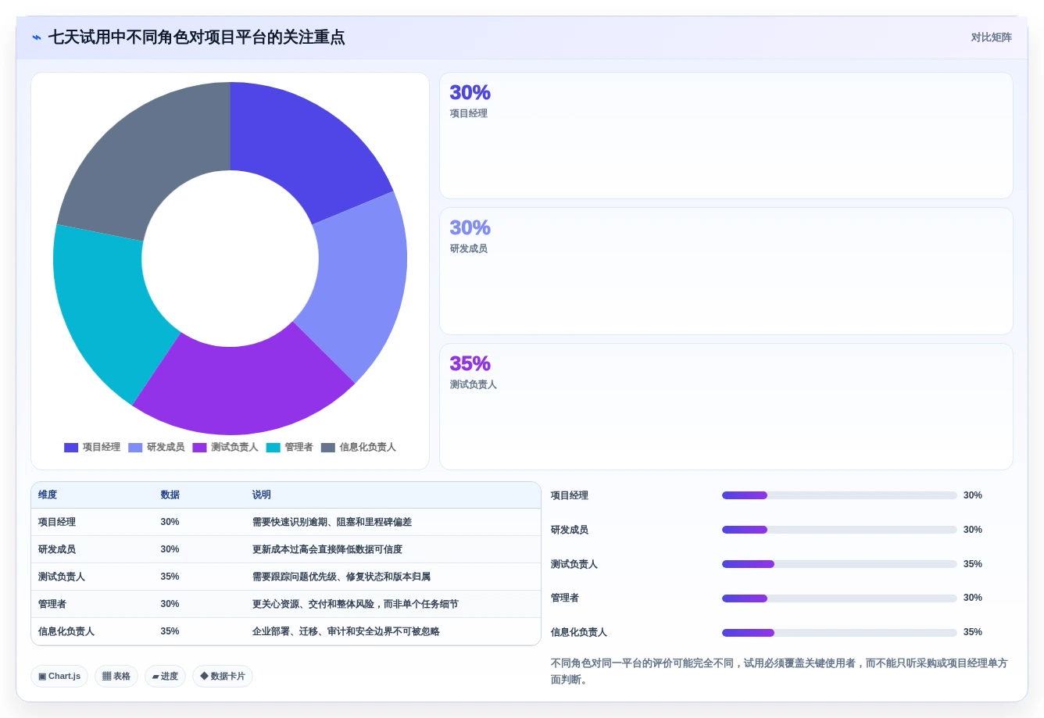Click the 七天试用中不同角色对项目平台的关注重点 title

(x=196, y=38)
